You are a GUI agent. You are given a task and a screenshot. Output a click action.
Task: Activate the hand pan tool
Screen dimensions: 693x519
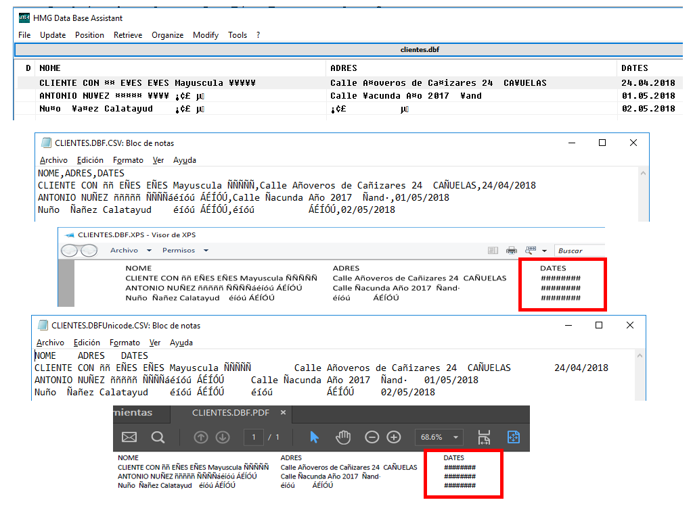pos(344,437)
